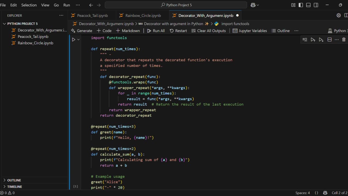
Task: Click breadcrumb 'Decorator with argument in Python'
Action: 173,24
